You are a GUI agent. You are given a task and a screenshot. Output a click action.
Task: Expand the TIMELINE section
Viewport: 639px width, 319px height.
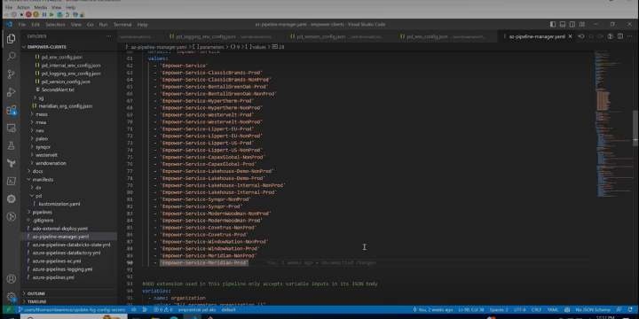point(36,302)
